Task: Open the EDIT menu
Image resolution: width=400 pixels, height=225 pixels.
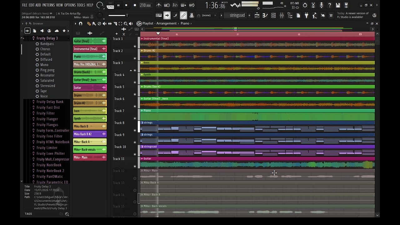Action: click(32, 5)
